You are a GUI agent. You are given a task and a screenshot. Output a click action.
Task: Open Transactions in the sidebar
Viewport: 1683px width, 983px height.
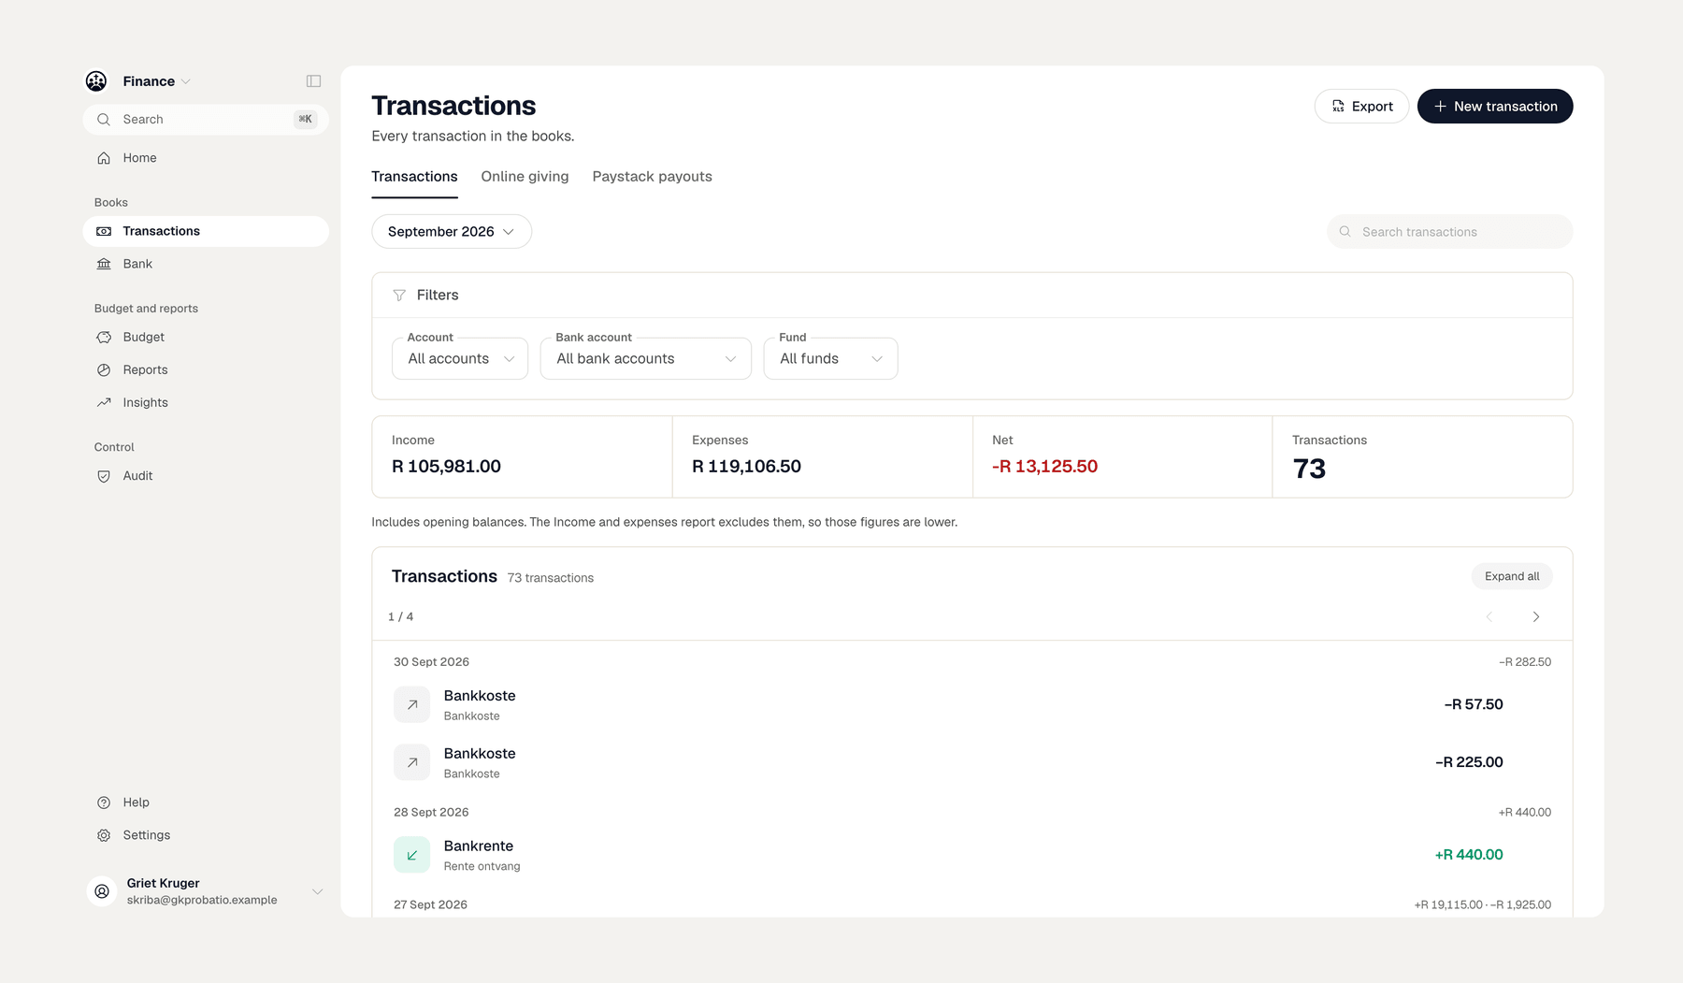coord(206,231)
